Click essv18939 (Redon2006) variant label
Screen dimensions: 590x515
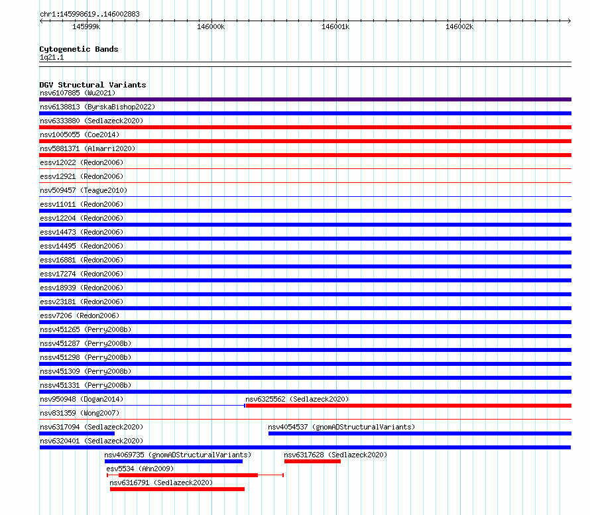82,288
